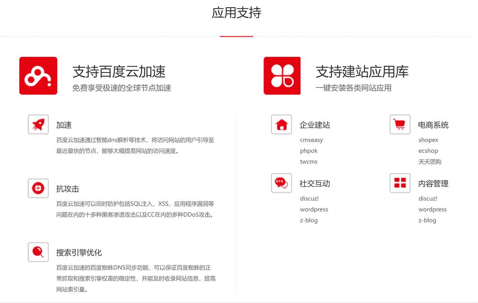Viewport: 478px width, 303px height.
Task: Open the phpok application link
Action: (308, 151)
